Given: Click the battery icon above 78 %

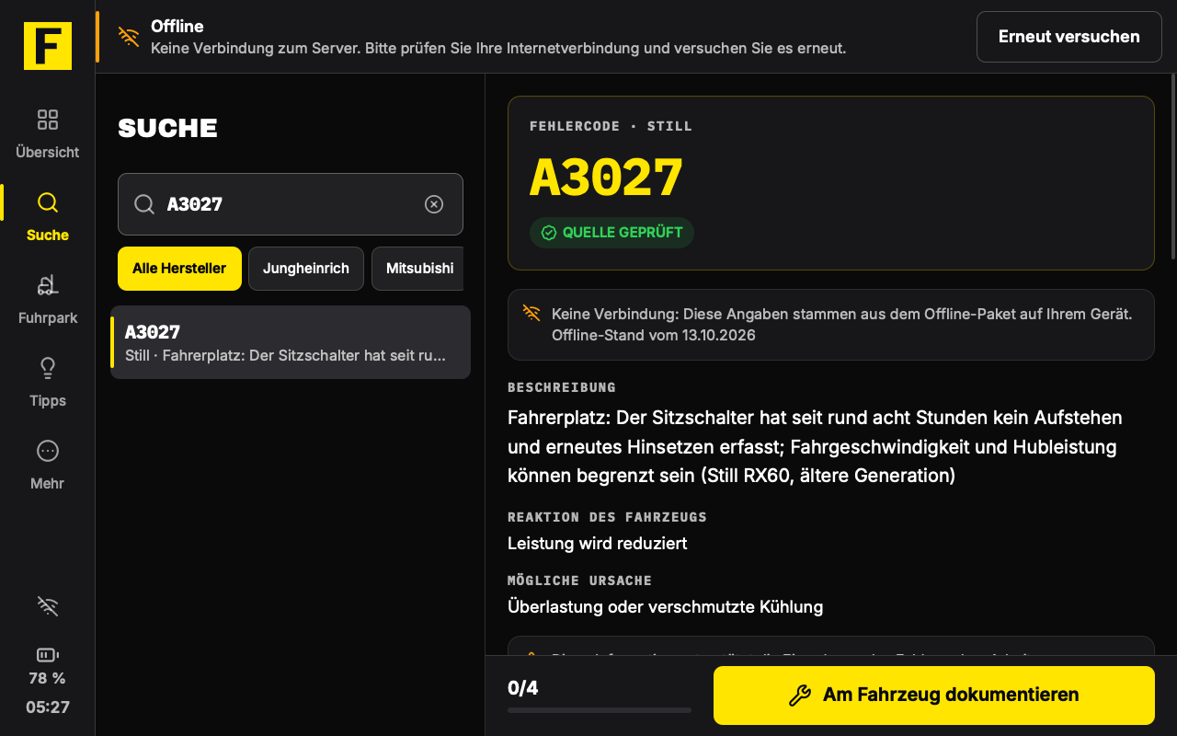Looking at the screenshot, I should pyautogui.click(x=48, y=655).
